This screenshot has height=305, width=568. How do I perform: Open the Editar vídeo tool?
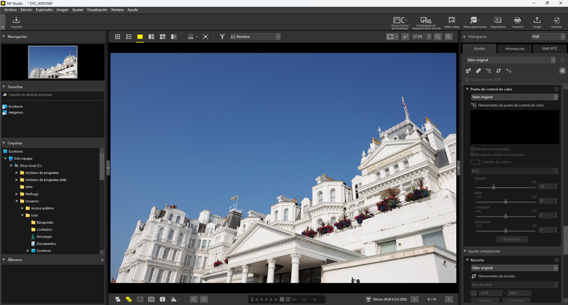(x=452, y=22)
